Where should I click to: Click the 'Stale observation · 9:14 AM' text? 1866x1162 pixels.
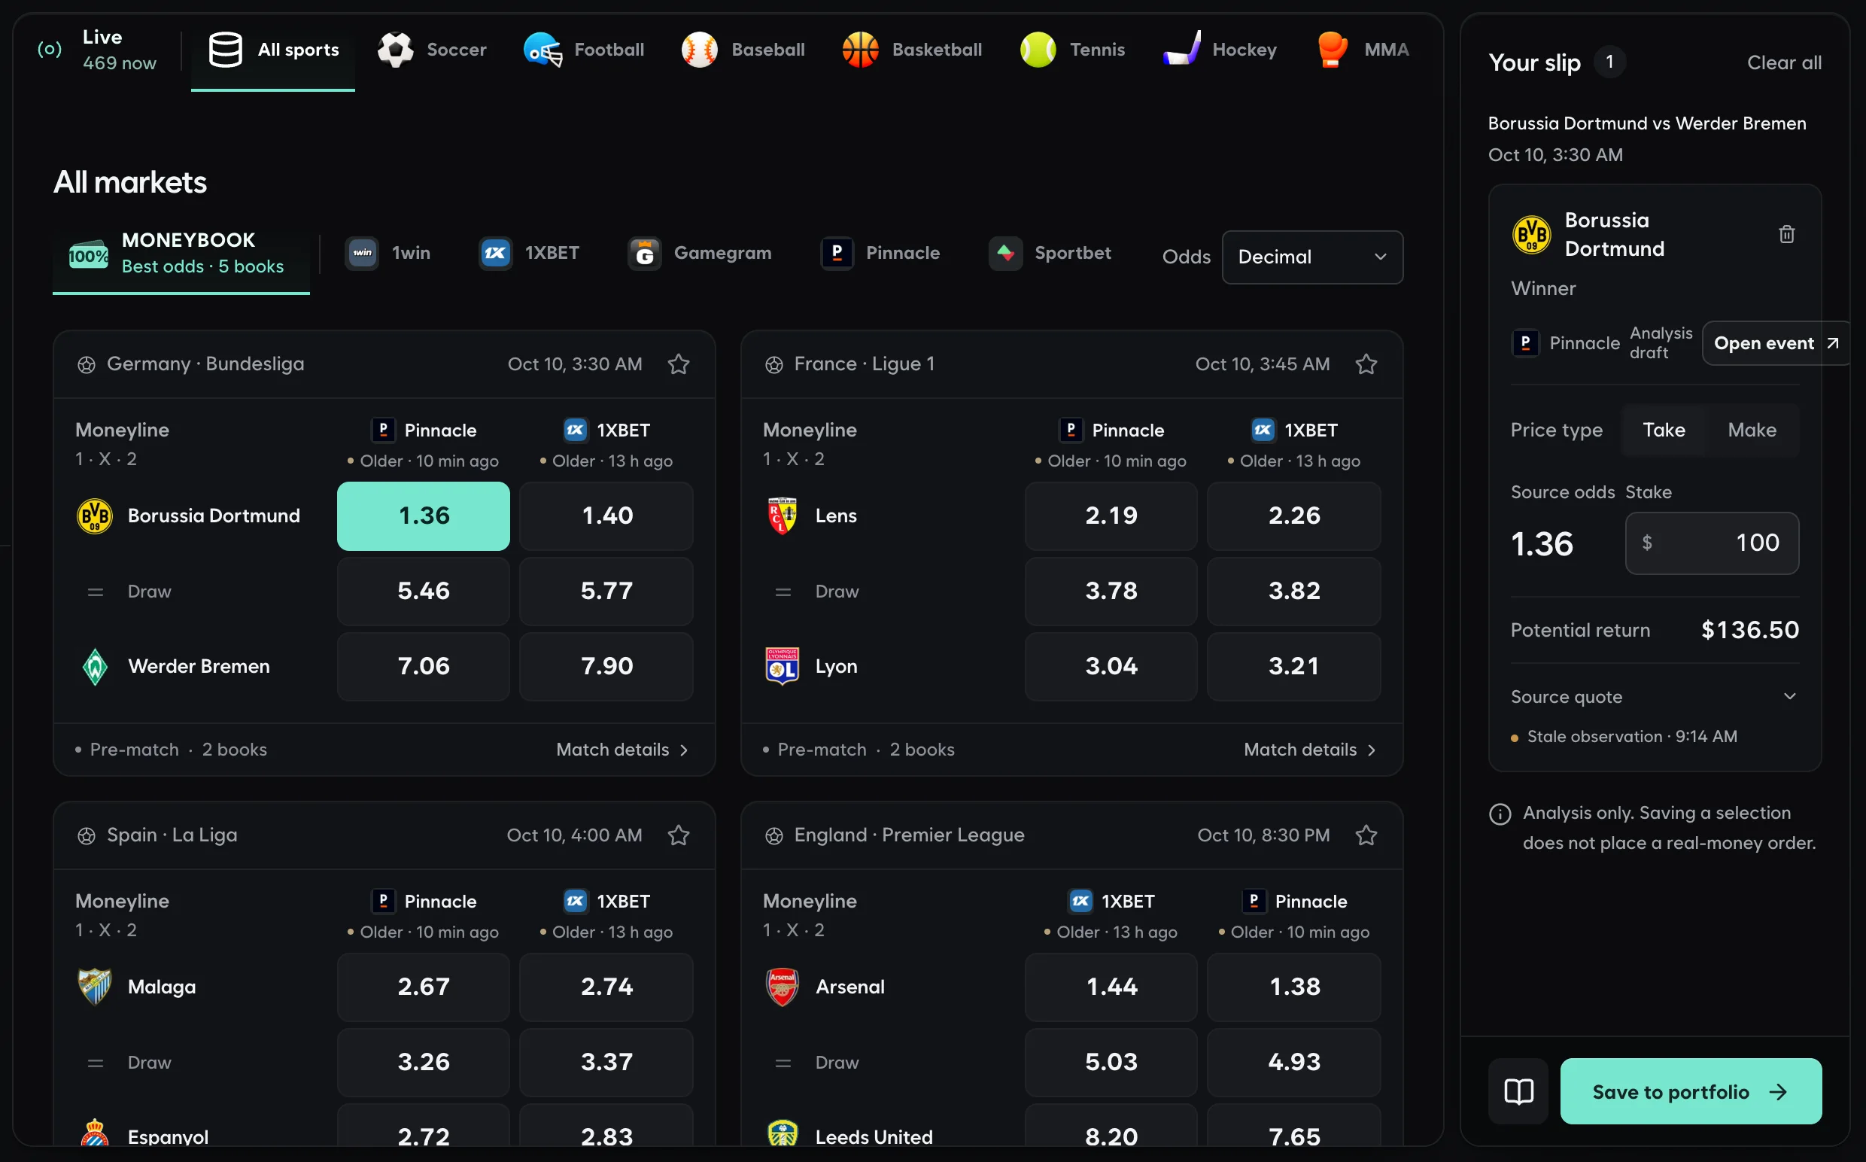(1632, 736)
